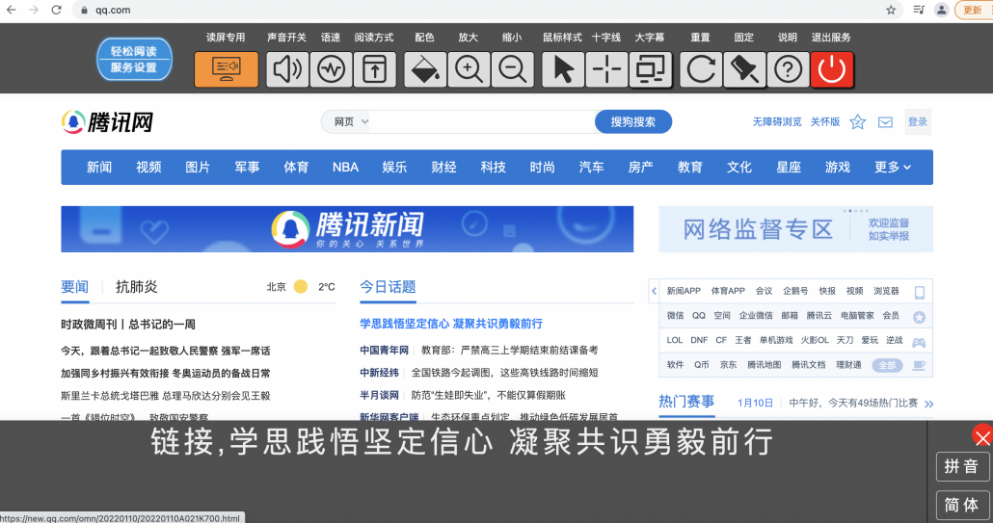Open link 学思践悟坚定信心 凝聚共识勇毅前行

point(451,324)
